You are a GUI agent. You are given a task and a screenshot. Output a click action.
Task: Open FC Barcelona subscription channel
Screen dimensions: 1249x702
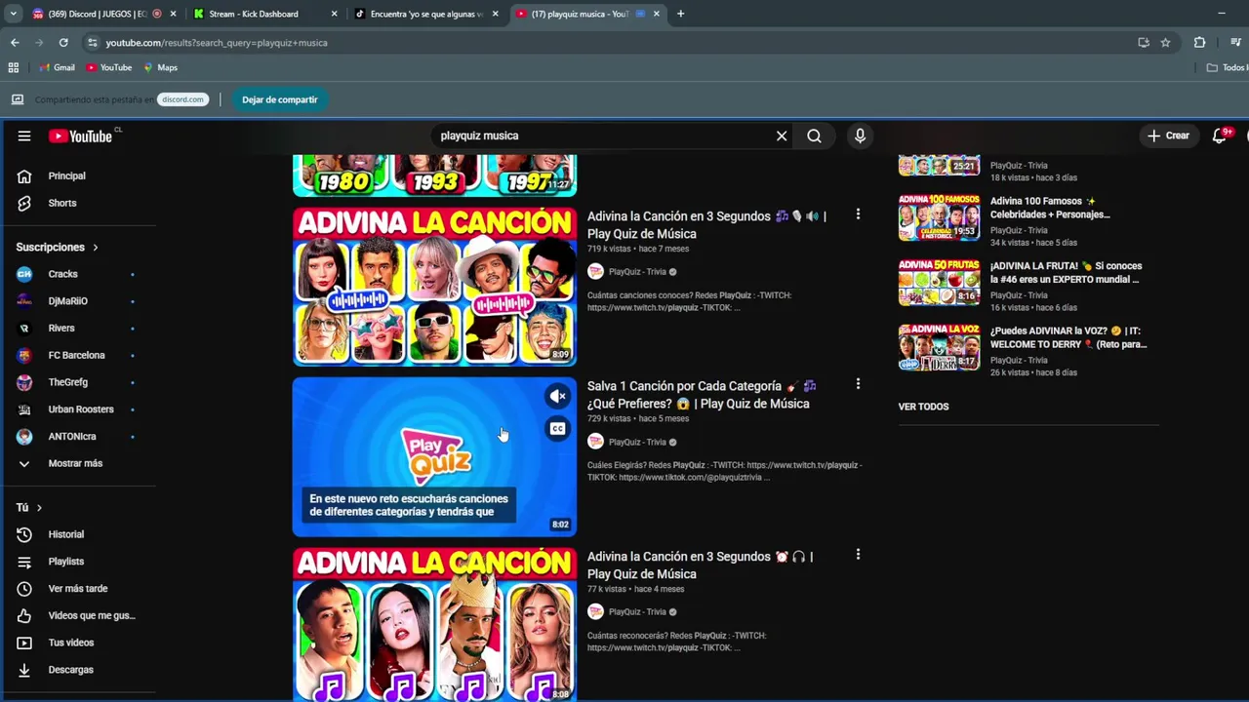coord(76,356)
